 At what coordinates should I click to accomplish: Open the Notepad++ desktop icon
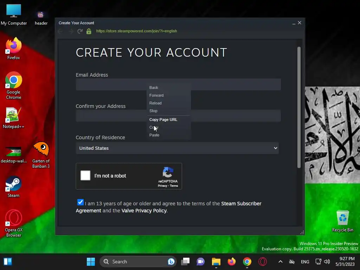pos(14,118)
